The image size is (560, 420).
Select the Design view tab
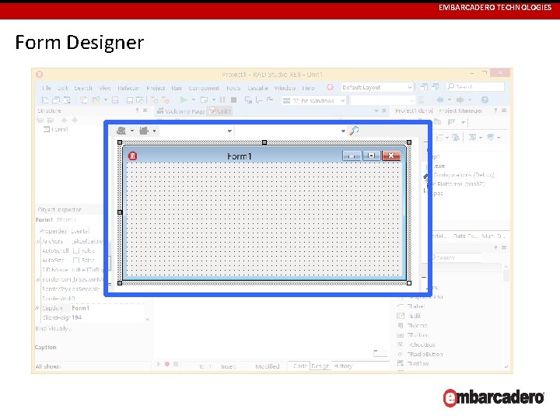[320, 366]
